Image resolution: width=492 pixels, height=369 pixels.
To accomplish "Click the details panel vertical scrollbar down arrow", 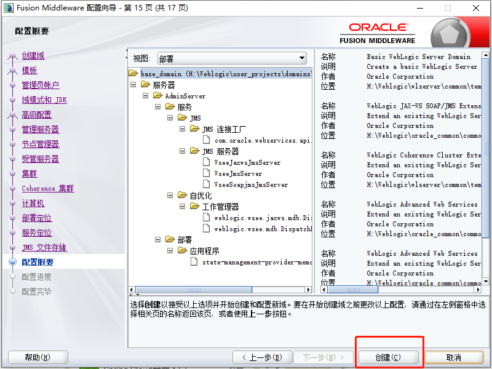I will click(x=486, y=282).
